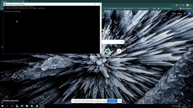Viewport: 193px width, 108px height.
Task: Open the Gmail link on Google page
Action: coord(174,13)
